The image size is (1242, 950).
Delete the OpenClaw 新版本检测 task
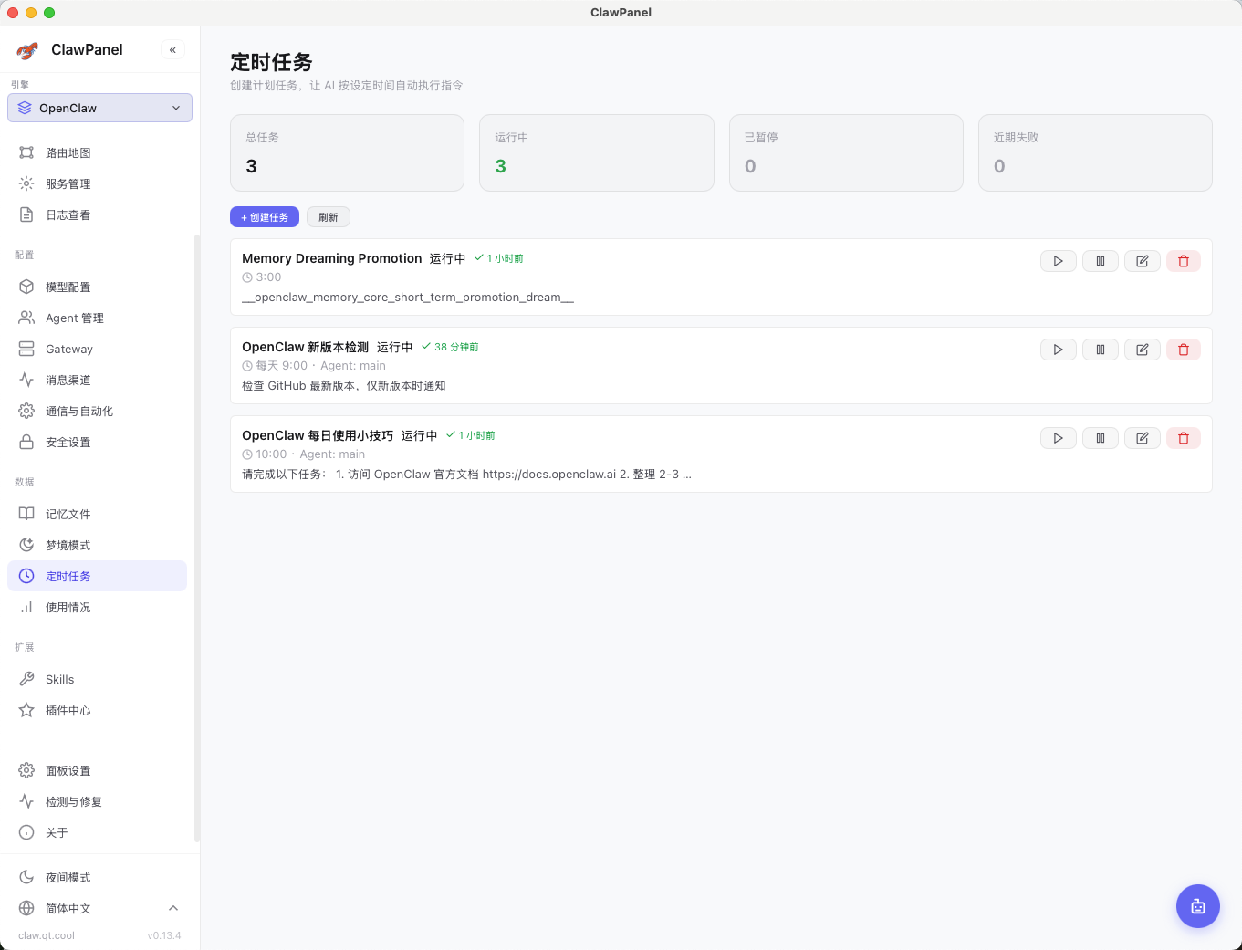(1184, 350)
